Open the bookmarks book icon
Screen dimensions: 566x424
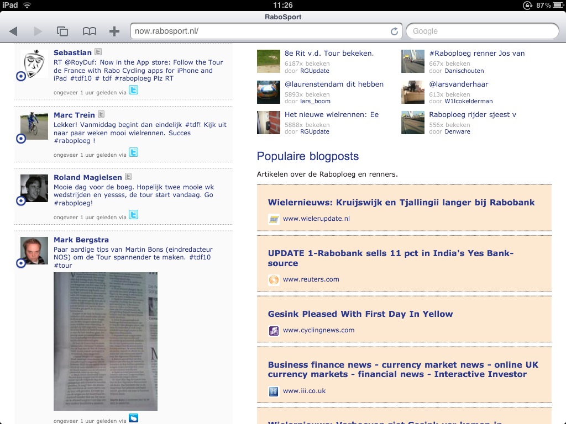coord(89,31)
